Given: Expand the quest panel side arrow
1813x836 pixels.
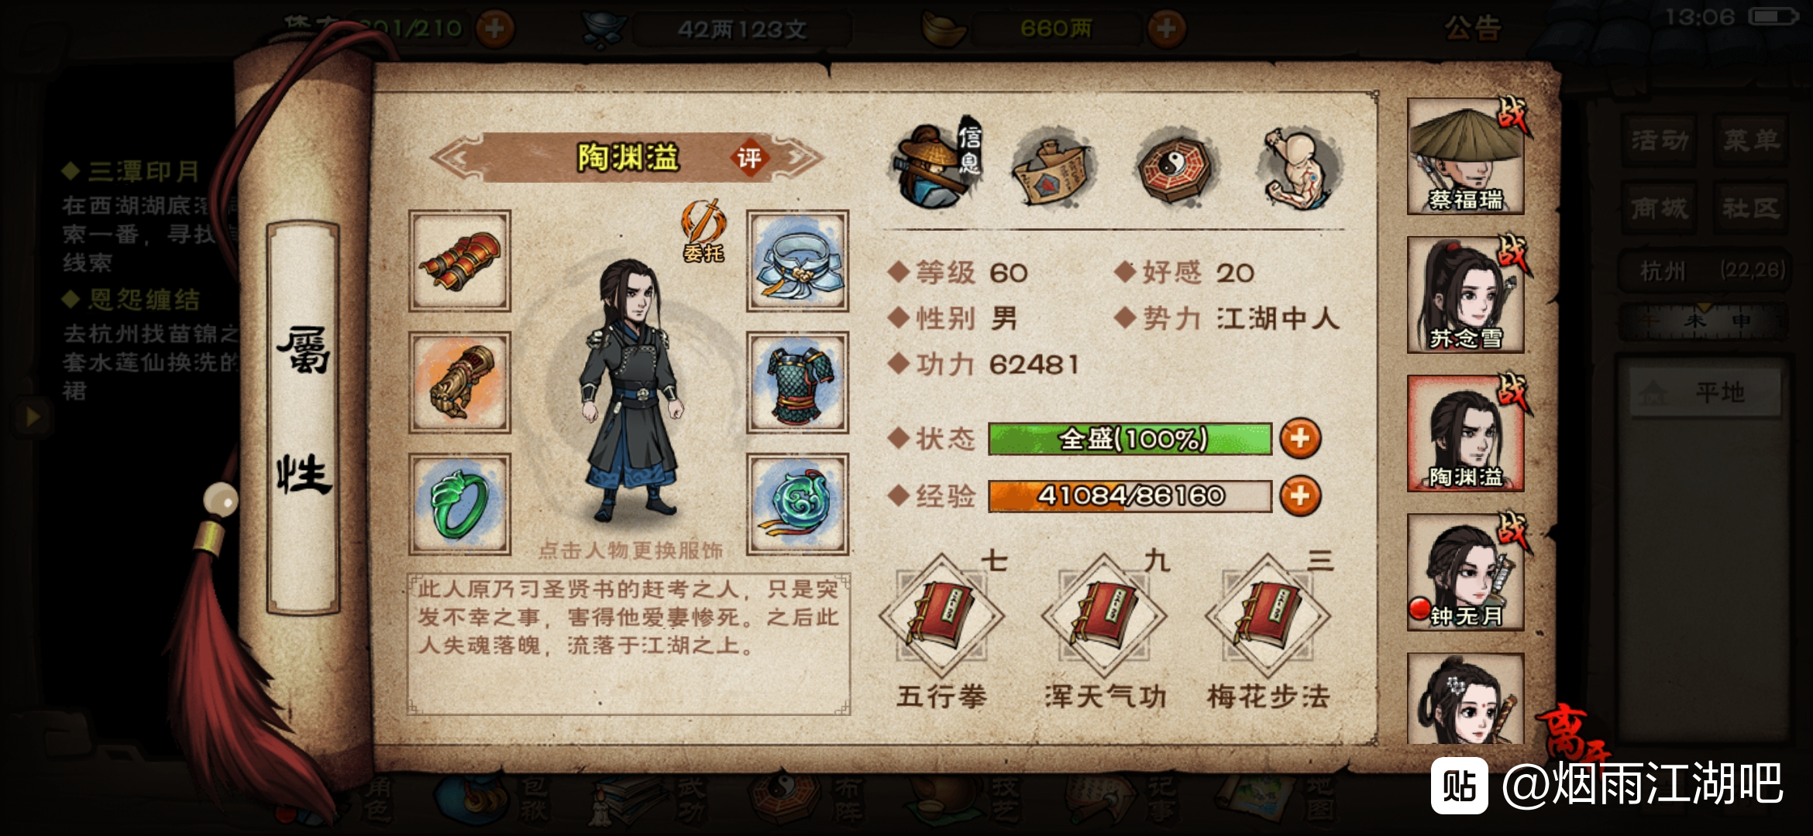Looking at the screenshot, I should coord(31,417).
